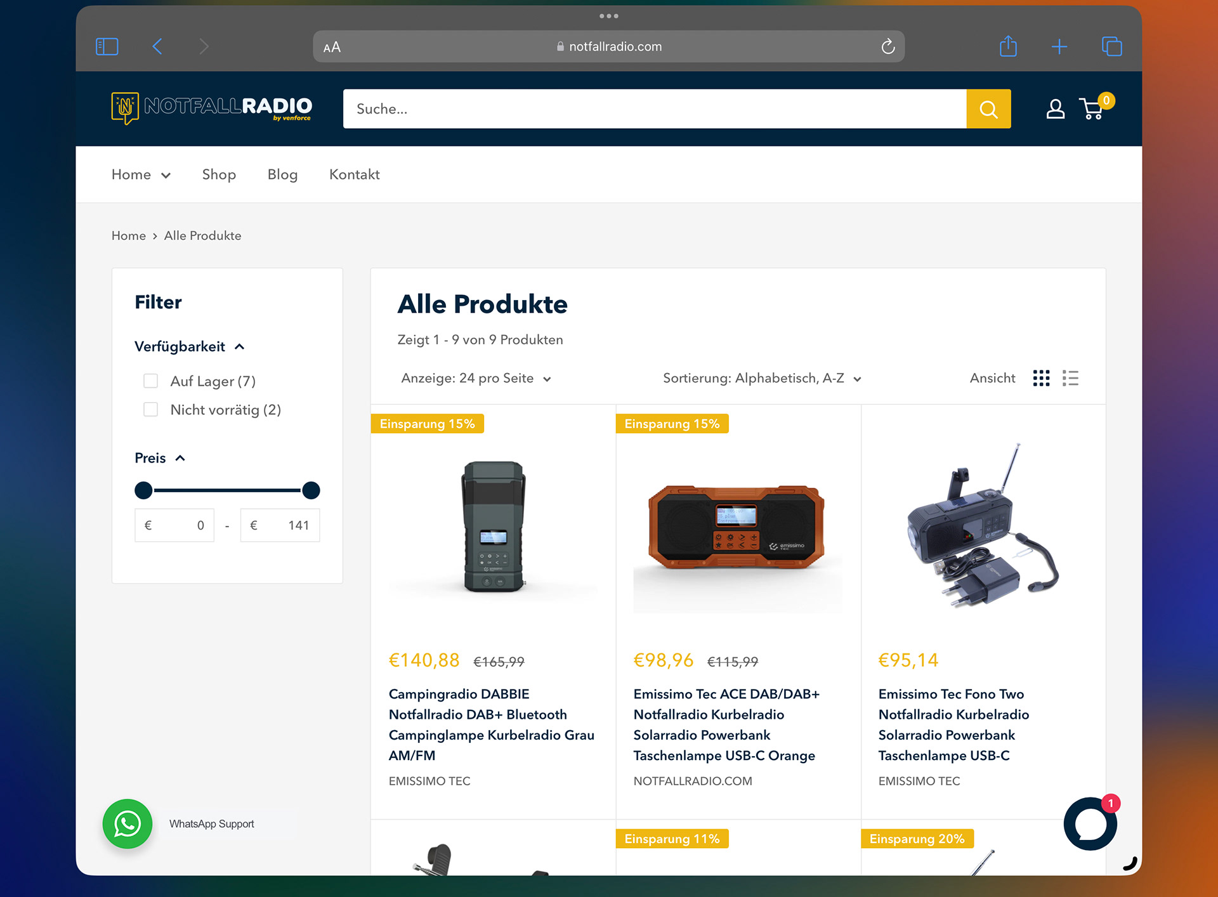The image size is (1218, 897).
Task: Open the Kontakt menu item
Action: (354, 174)
